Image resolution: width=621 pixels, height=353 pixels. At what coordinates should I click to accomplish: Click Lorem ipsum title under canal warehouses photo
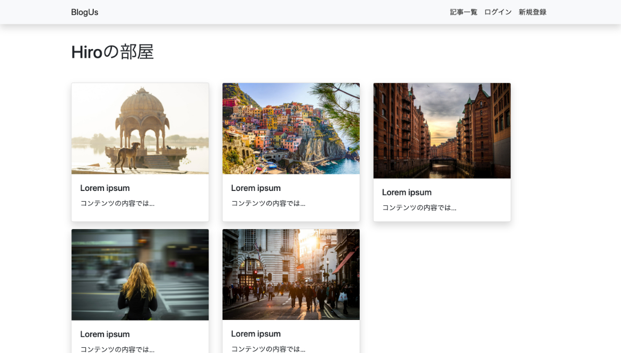[x=407, y=192]
